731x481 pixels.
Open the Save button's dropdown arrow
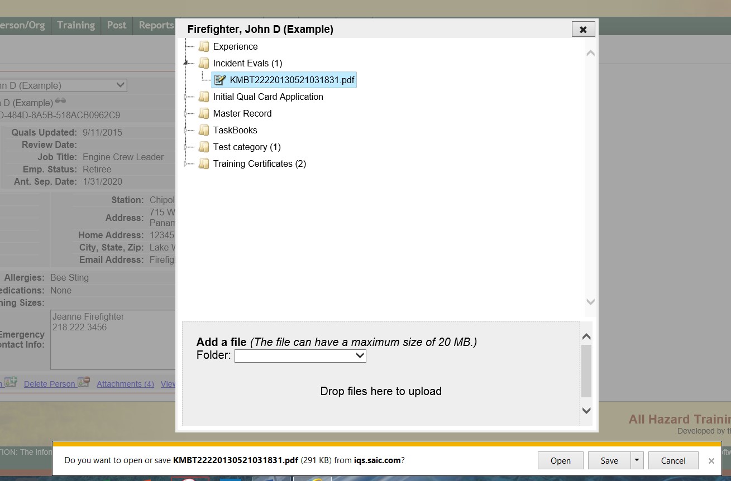(x=637, y=460)
